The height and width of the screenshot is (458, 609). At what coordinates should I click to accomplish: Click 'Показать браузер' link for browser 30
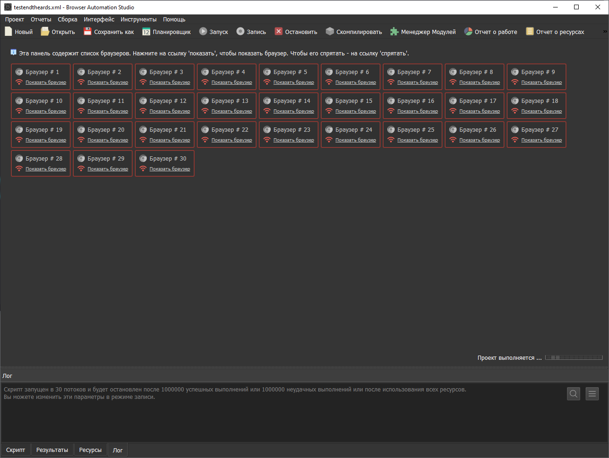pos(170,169)
